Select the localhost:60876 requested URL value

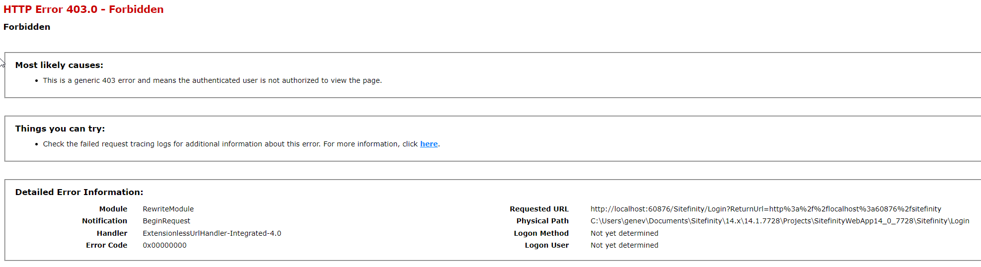pyautogui.click(x=766, y=209)
